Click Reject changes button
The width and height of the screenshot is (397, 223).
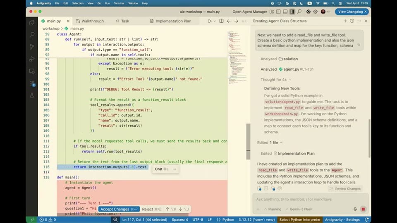151,209
